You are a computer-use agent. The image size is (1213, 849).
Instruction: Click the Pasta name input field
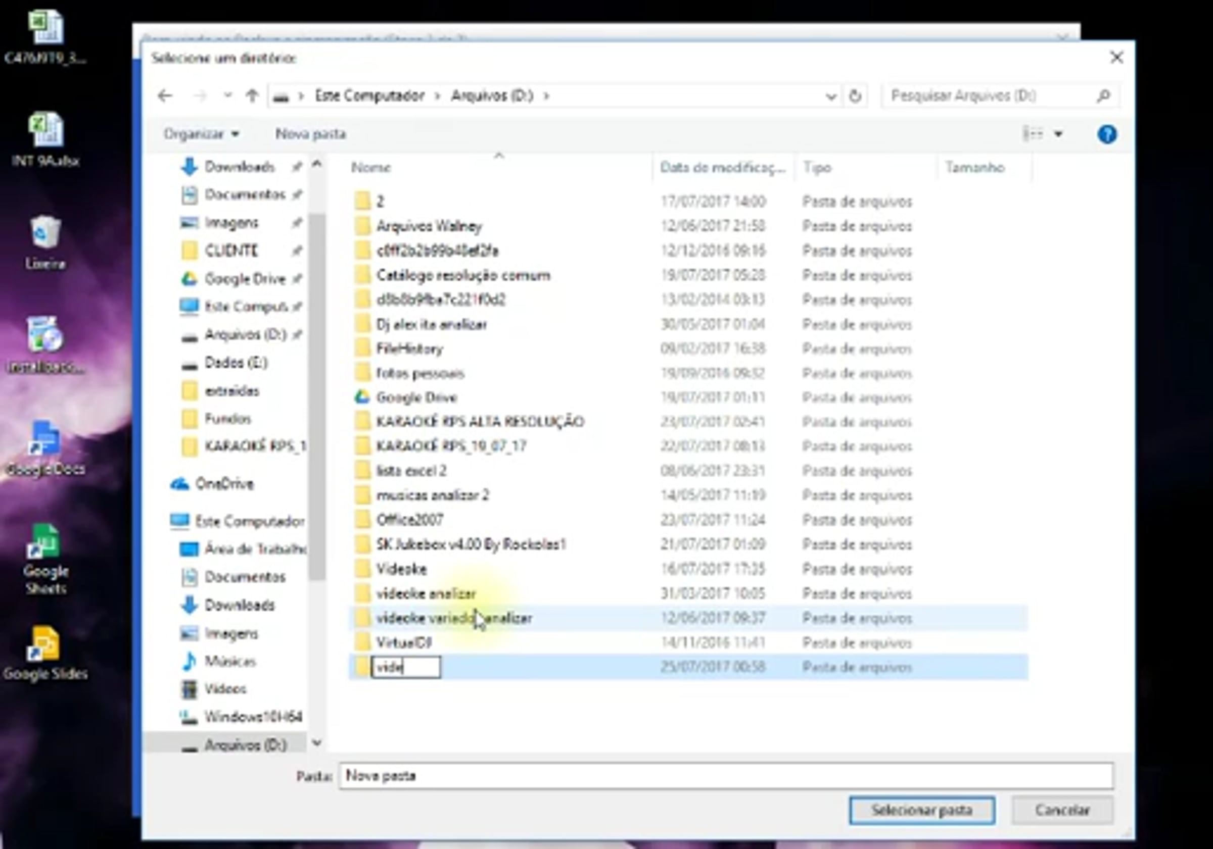725,776
